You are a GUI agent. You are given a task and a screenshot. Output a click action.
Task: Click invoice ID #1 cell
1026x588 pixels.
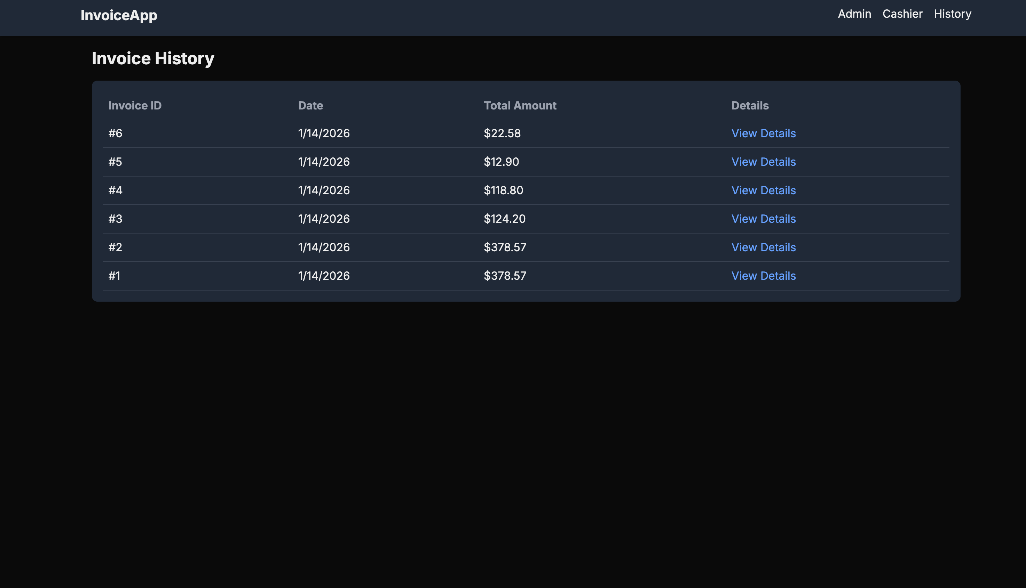point(115,276)
